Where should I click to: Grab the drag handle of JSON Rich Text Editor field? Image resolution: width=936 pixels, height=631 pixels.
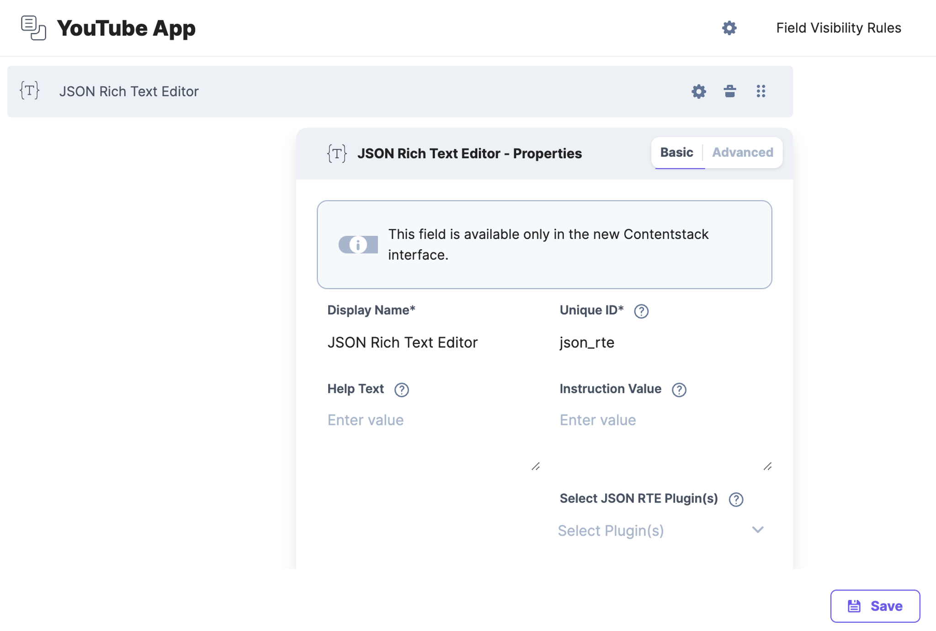coord(761,91)
